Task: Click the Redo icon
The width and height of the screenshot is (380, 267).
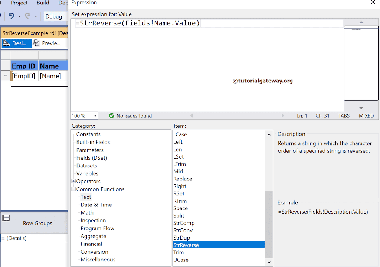Action: click(x=27, y=16)
